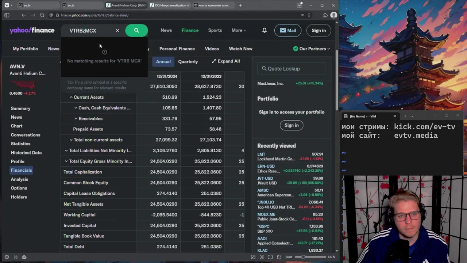Open the Holders section in the sidebar
This screenshot has height=263, width=467.
tap(19, 197)
